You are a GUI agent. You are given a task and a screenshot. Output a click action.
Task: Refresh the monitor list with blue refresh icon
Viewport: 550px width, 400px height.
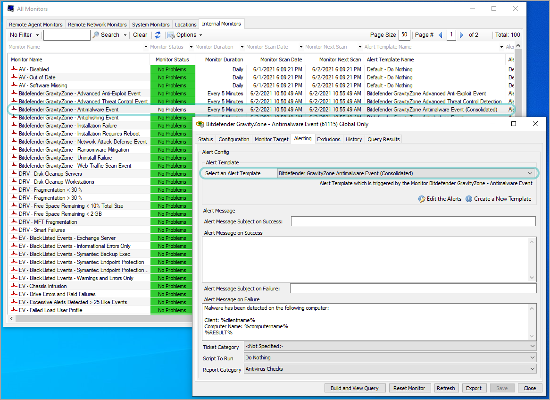click(x=158, y=34)
